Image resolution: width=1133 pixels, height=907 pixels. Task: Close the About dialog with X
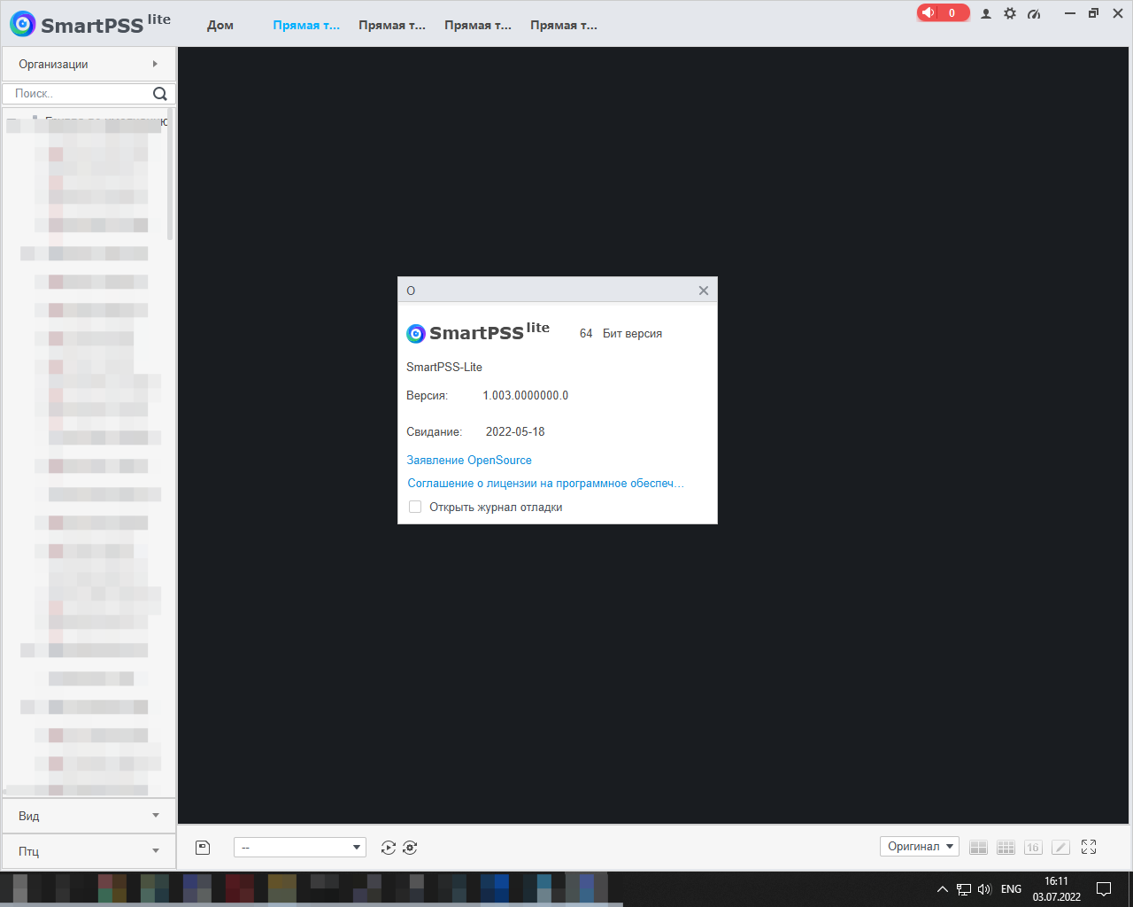704,291
